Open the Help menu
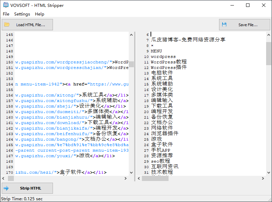This screenshot has width=272, height=202. pyautogui.click(x=39, y=14)
